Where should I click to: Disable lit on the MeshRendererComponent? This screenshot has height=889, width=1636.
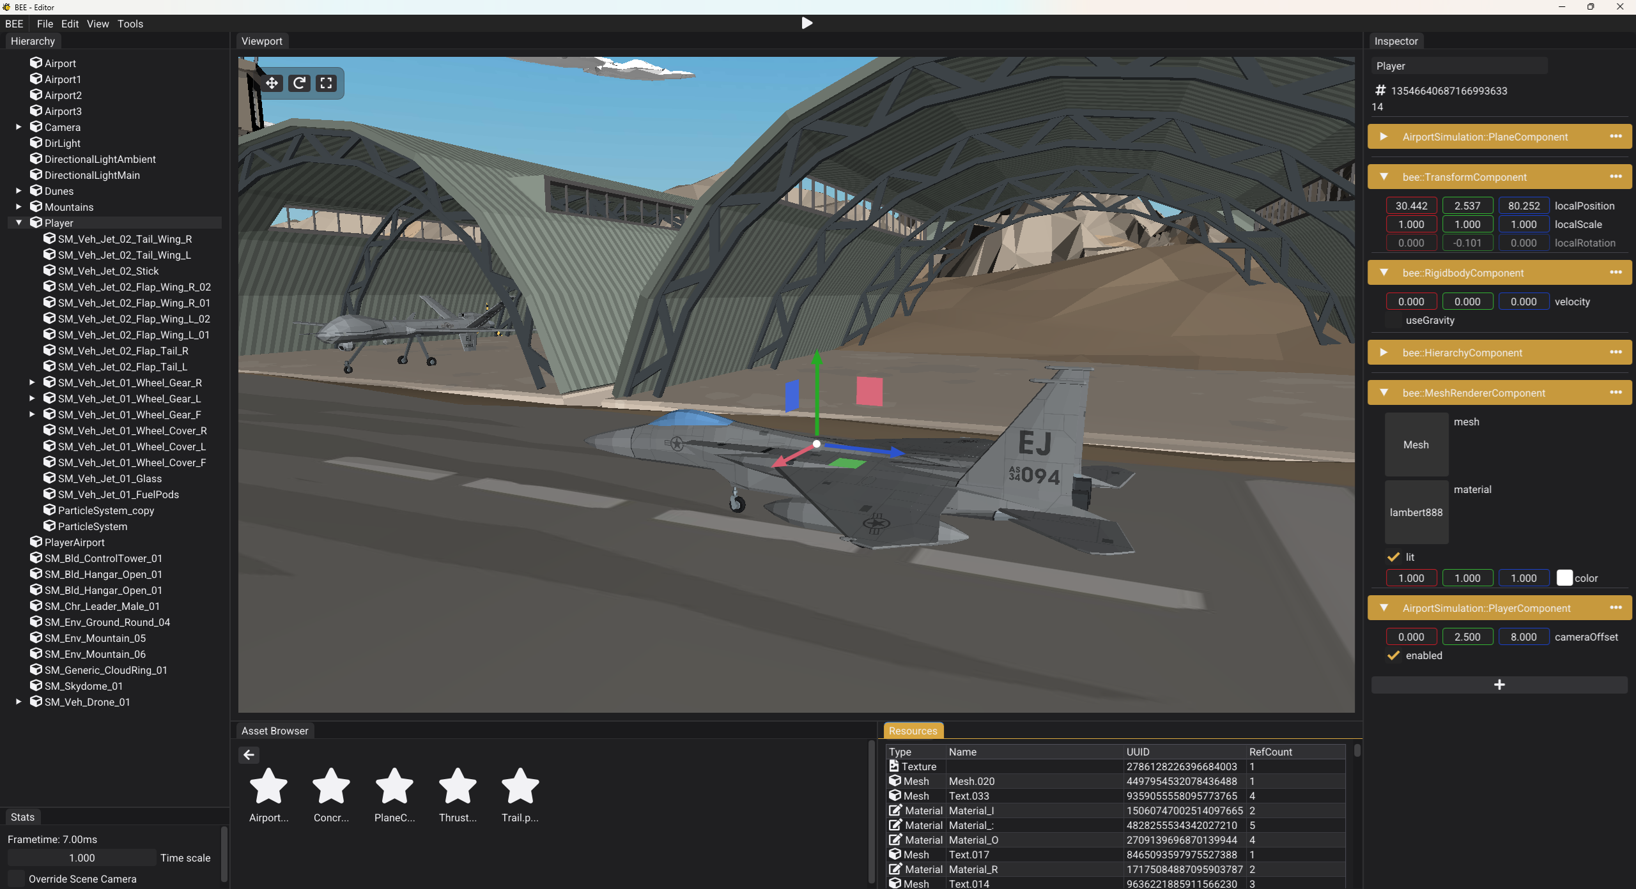1393,556
